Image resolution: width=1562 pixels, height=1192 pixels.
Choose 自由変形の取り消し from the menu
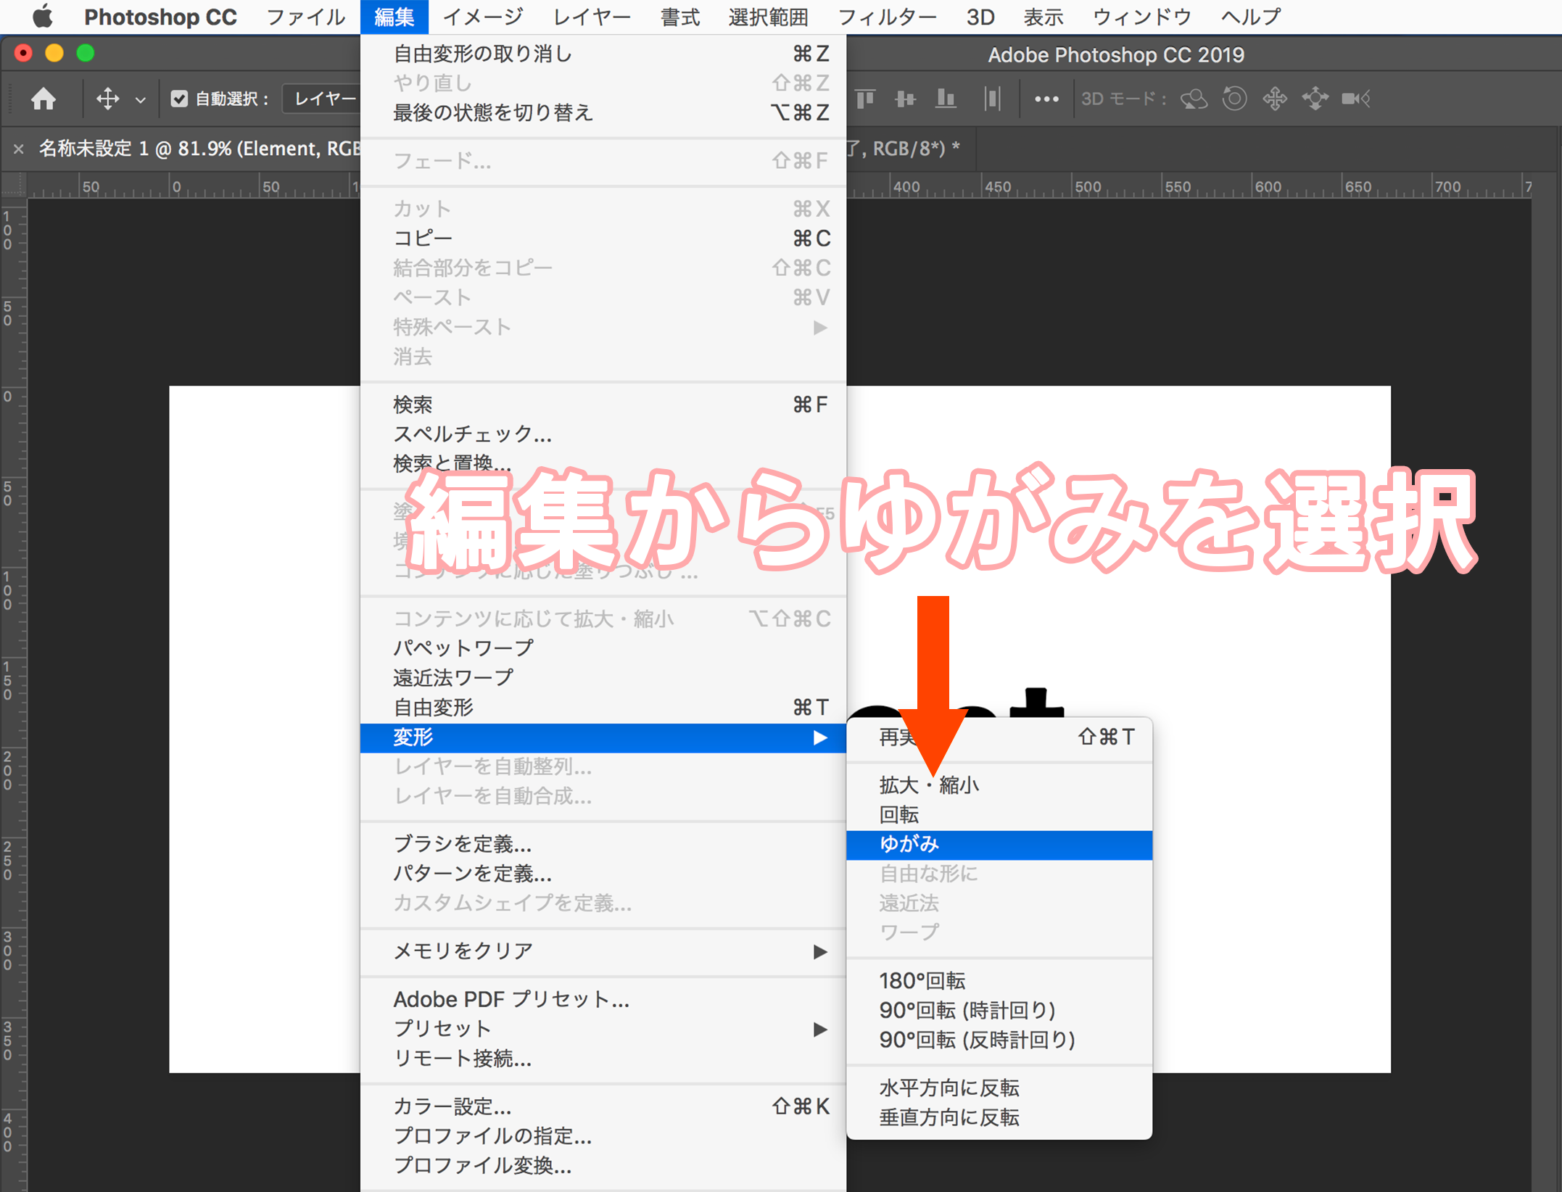603,54
